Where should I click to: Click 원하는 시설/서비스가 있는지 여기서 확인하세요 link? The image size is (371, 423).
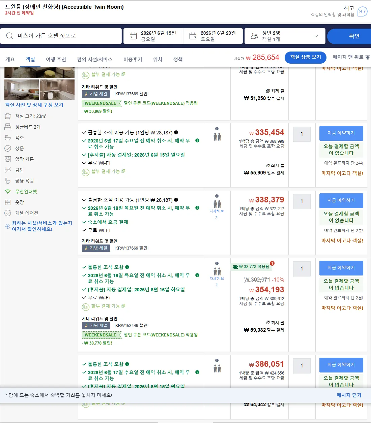pos(42,226)
